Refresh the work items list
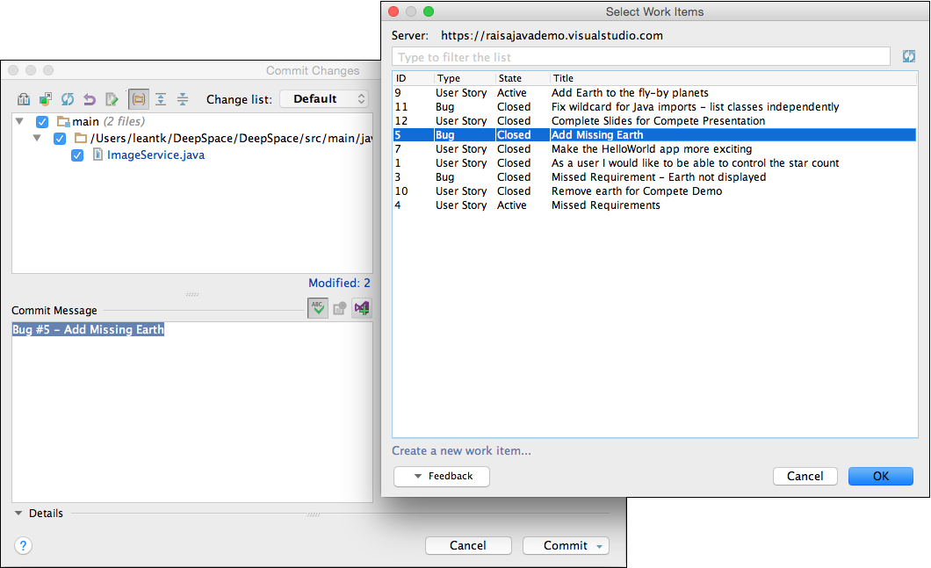The width and height of the screenshot is (931, 568). (x=908, y=57)
